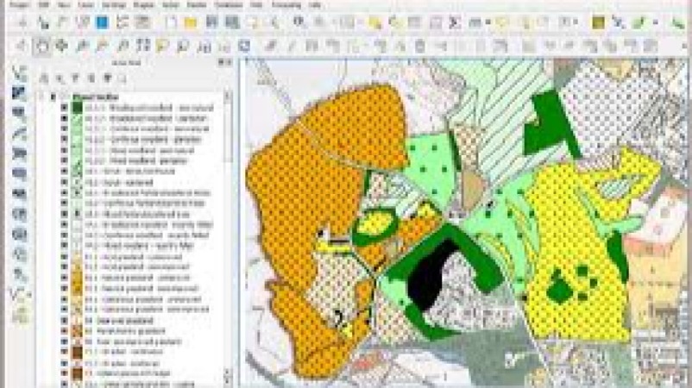Open the Settings menu
The width and height of the screenshot is (692, 388).
click(114, 5)
